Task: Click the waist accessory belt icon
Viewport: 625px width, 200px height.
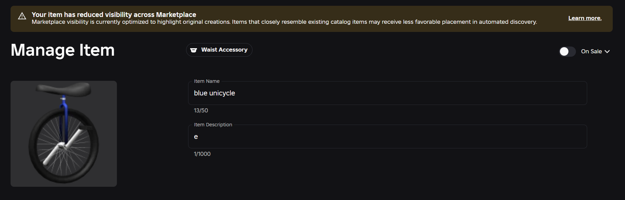Action: point(194,50)
